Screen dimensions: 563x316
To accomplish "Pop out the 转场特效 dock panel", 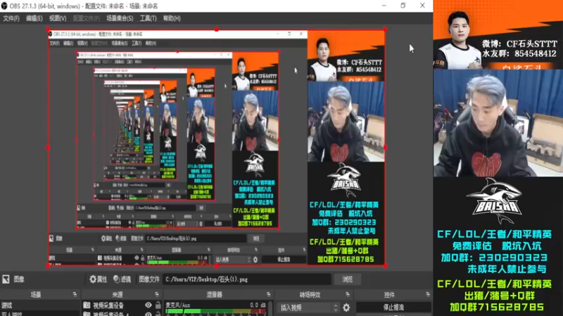I will [x=348, y=294].
